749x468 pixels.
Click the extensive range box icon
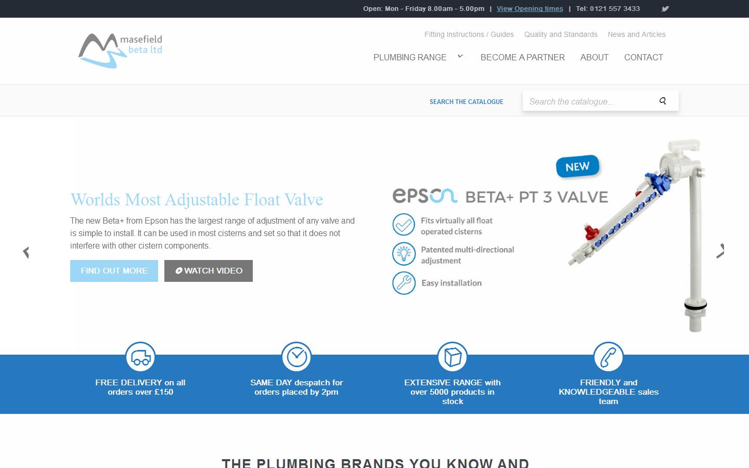[x=452, y=357]
